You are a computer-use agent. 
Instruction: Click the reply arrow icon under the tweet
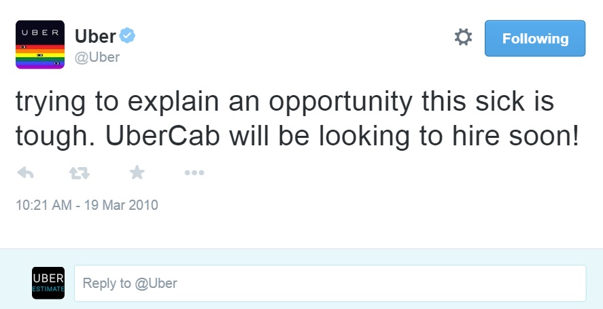(x=25, y=174)
